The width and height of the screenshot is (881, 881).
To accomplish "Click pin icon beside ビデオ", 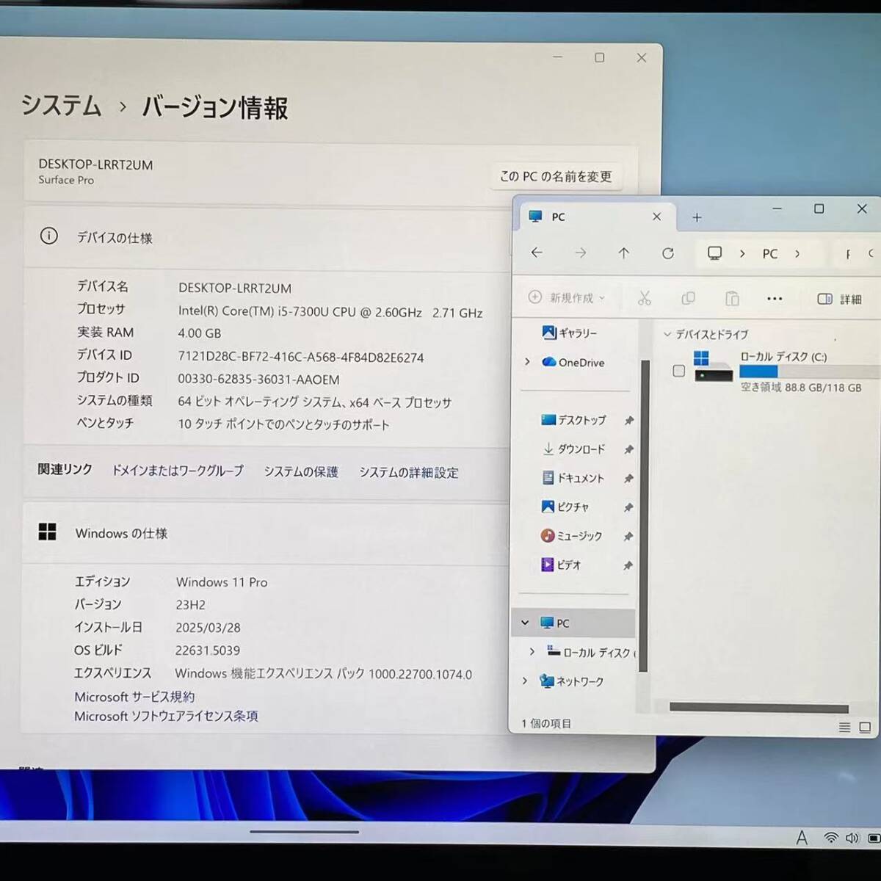I will point(628,565).
